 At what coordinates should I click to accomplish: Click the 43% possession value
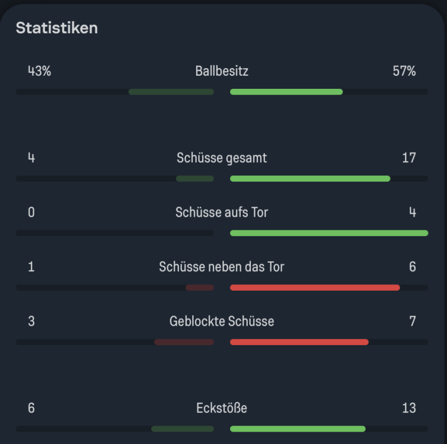point(39,72)
